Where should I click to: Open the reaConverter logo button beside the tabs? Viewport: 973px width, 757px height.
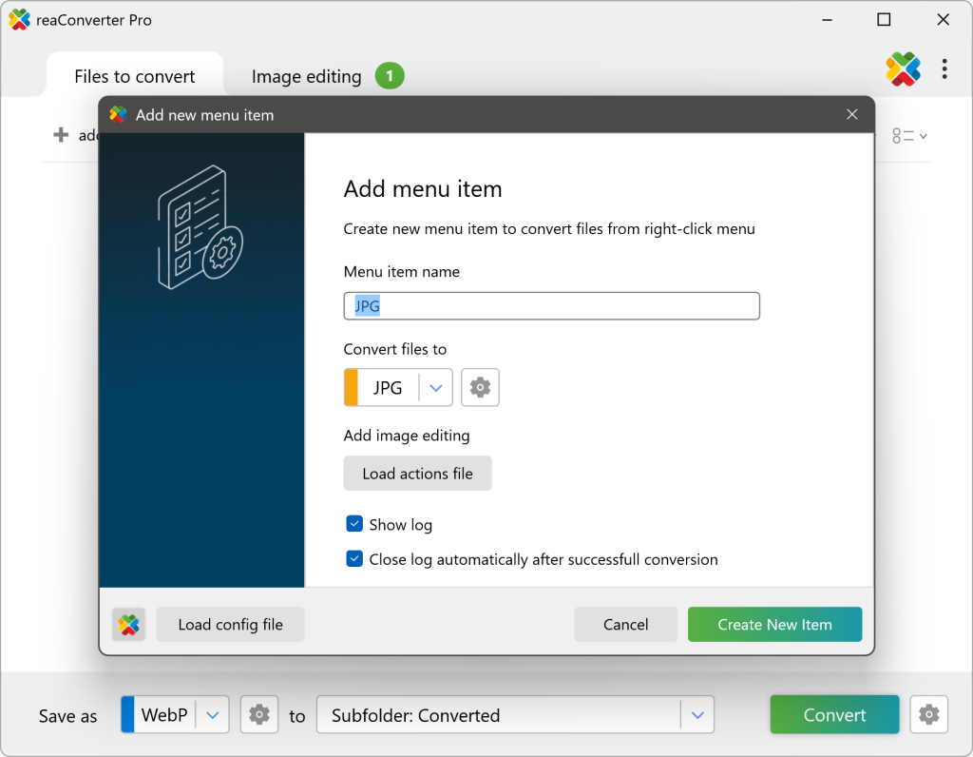pos(903,68)
